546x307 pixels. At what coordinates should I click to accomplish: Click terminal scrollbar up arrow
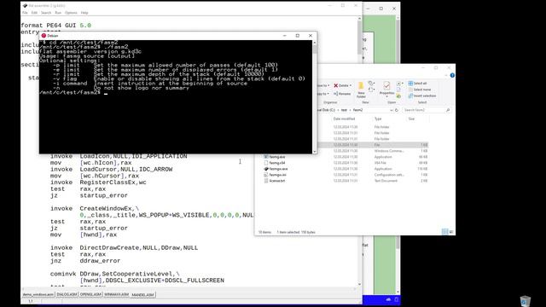coord(315,43)
